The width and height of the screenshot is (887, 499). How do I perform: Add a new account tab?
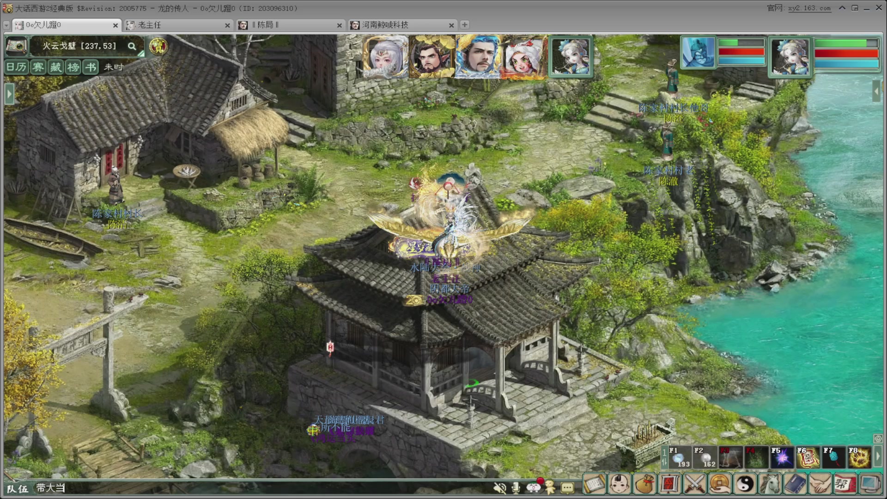click(x=465, y=24)
